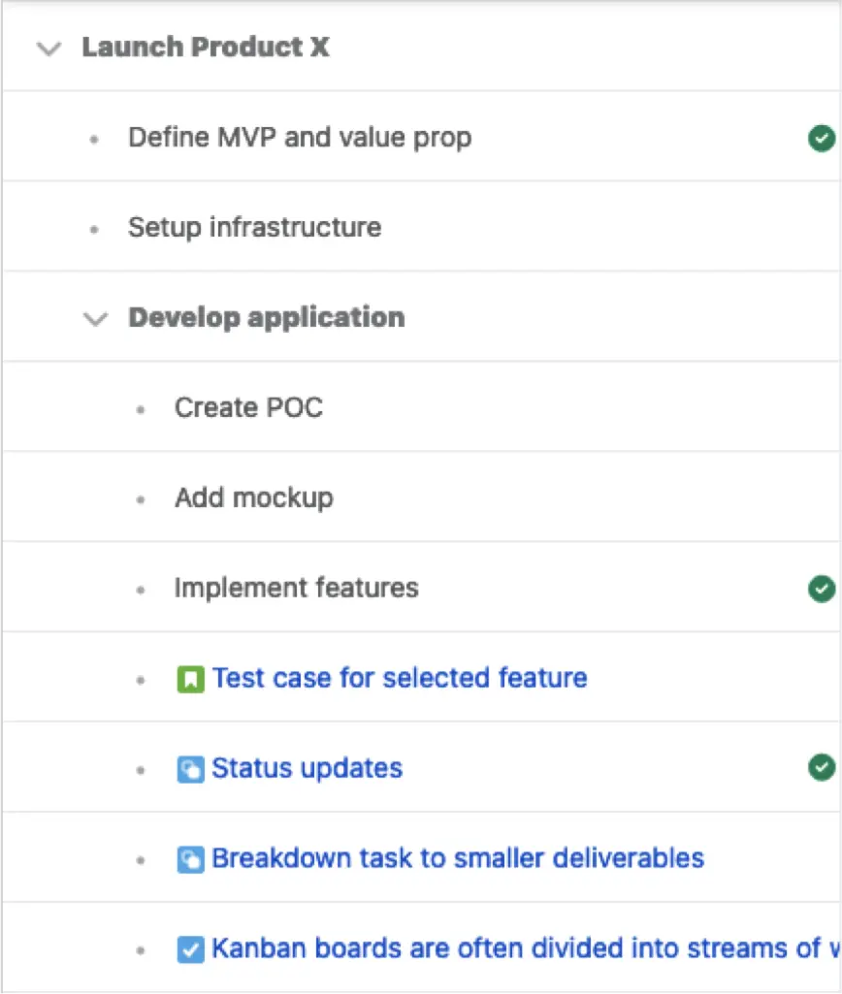
Task: Open the Kanban boards issue link
Action: (x=526, y=948)
